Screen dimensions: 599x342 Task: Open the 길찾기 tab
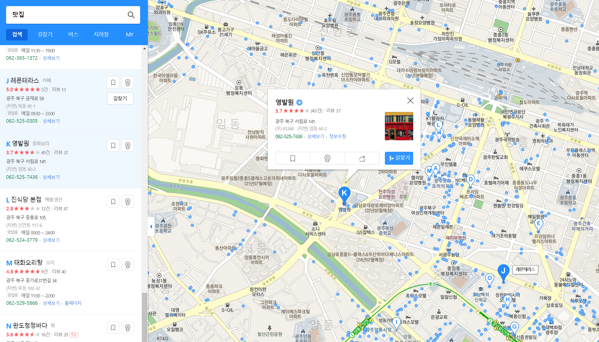click(x=45, y=34)
